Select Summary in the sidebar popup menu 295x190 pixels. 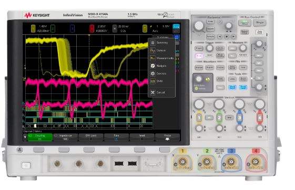(162, 43)
